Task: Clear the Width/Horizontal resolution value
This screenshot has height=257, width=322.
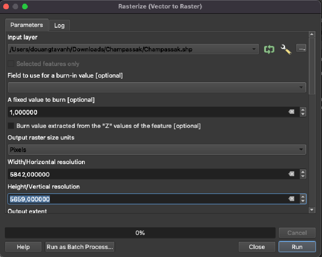Action: coord(291,174)
